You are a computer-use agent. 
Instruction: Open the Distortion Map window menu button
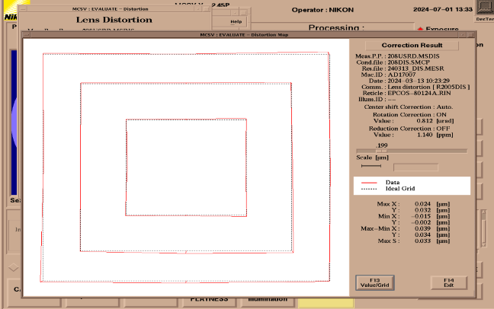click(27, 34)
